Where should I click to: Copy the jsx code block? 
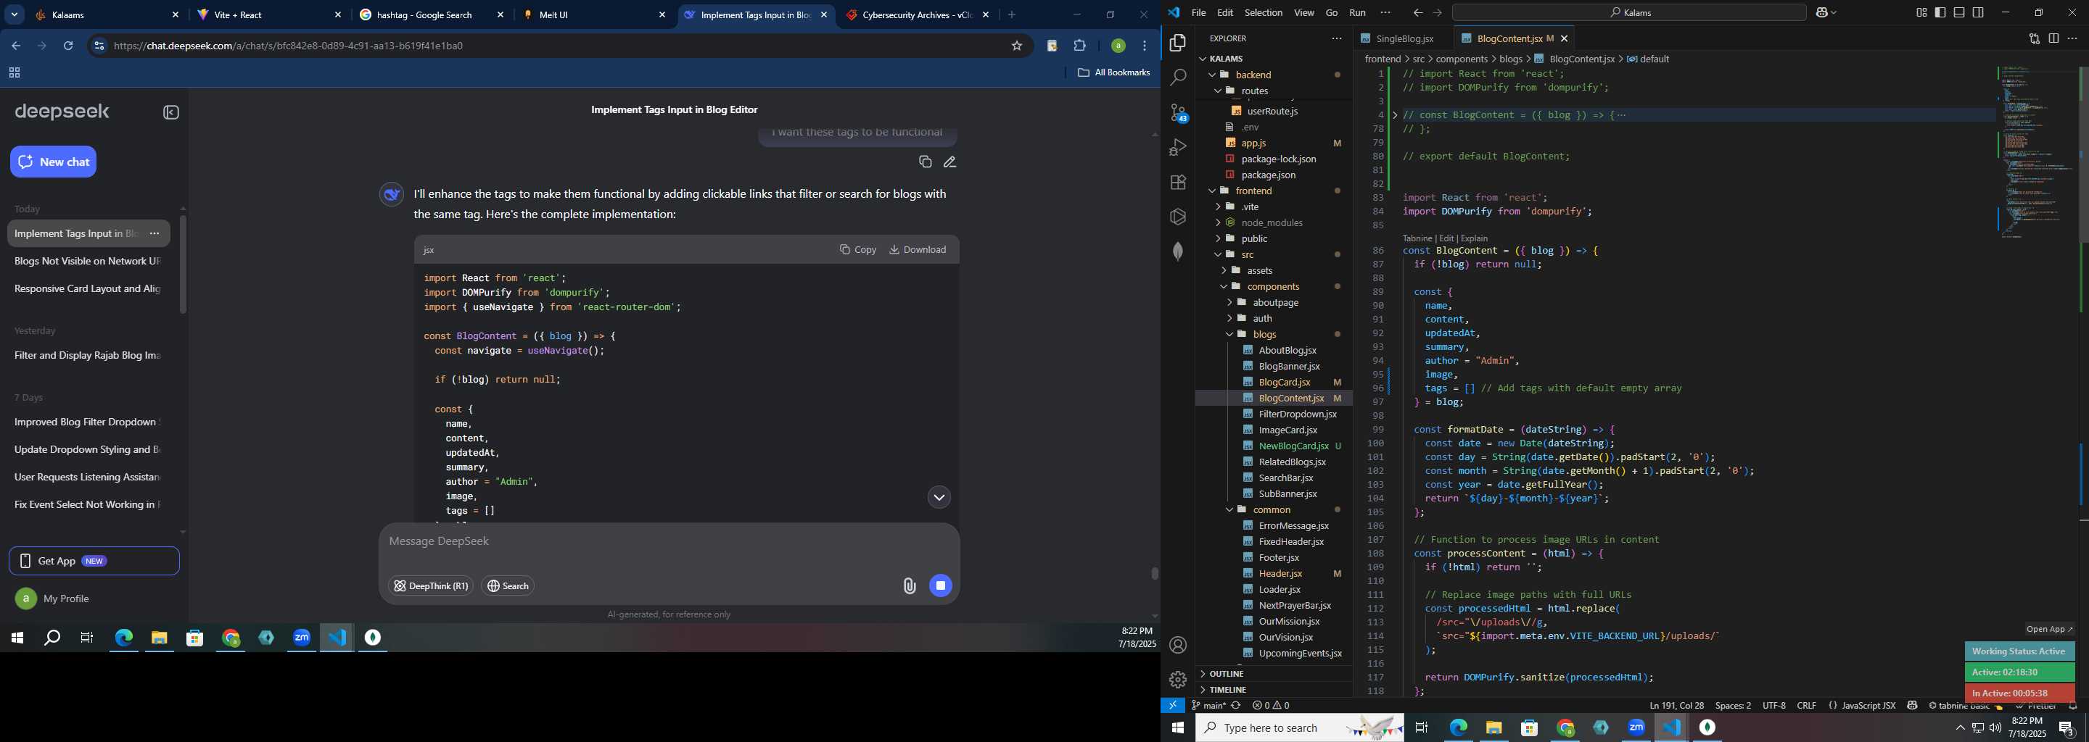click(858, 249)
